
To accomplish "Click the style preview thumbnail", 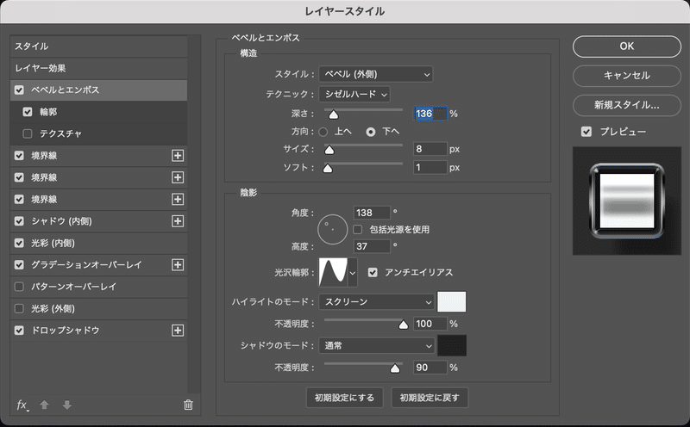I will [627, 201].
